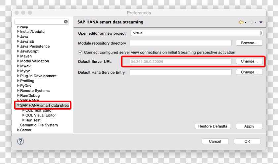This screenshot has width=278, height=164.
Task: Expand the JavaScript node
Action: click(x=18, y=51)
